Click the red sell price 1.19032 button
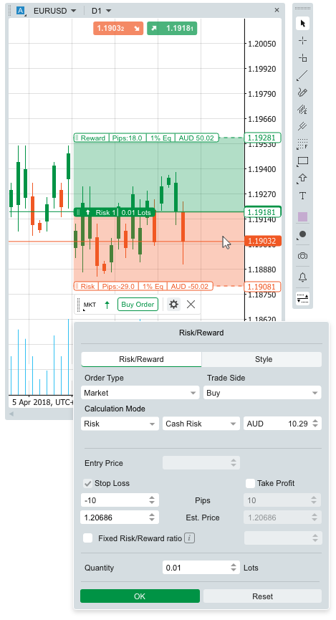This screenshot has width=336, height=620. (118, 29)
